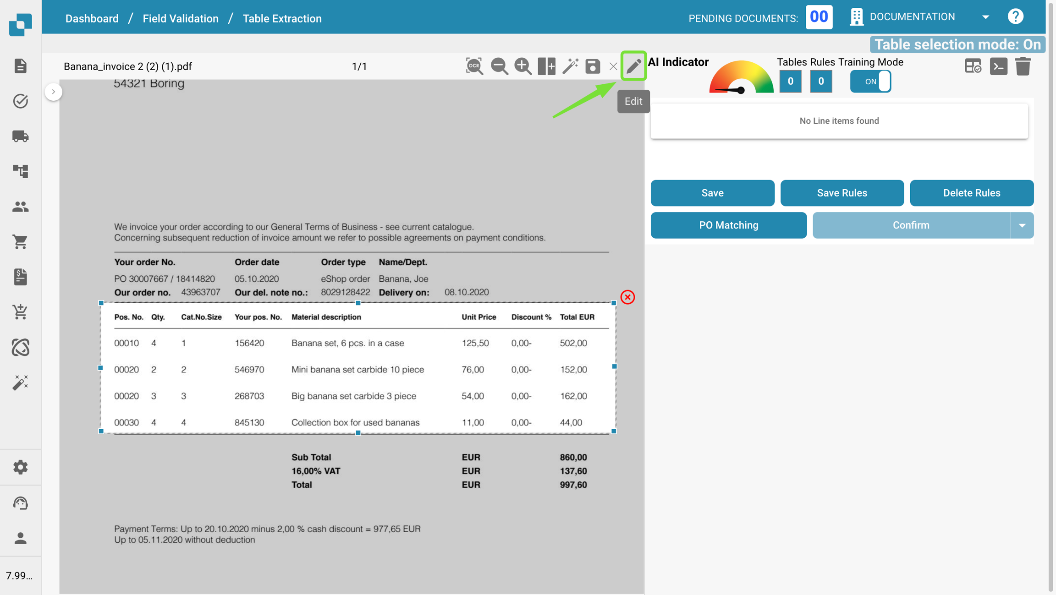Click the Tables count box
The height and width of the screenshot is (595, 1056).
[790, 82]
